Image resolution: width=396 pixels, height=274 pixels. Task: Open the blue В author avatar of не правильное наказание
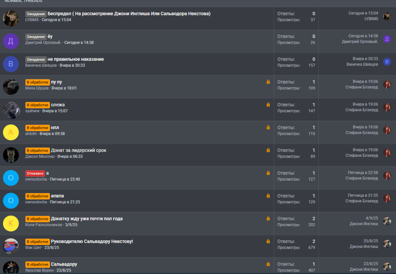(11, 64)
